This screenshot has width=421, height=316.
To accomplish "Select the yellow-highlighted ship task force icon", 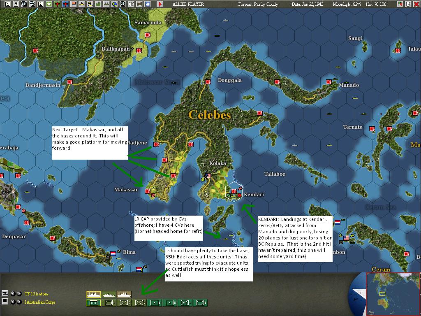I will click(93, 295).
